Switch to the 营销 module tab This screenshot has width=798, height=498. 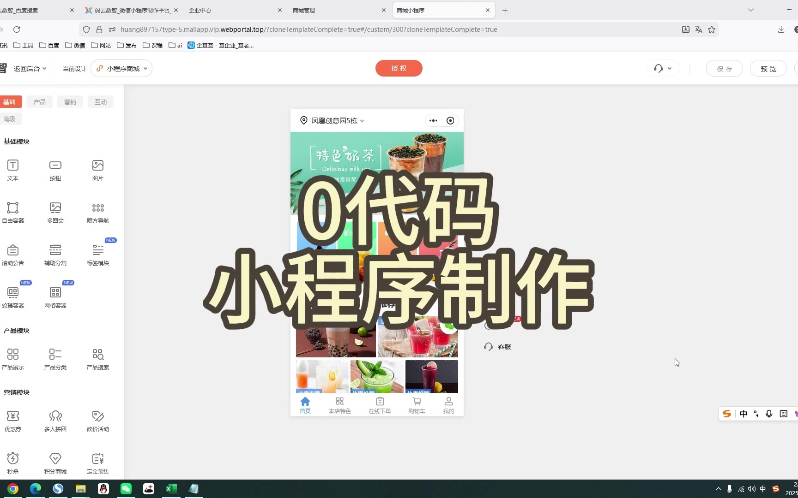pyautogui.click(x=70, y=102)
